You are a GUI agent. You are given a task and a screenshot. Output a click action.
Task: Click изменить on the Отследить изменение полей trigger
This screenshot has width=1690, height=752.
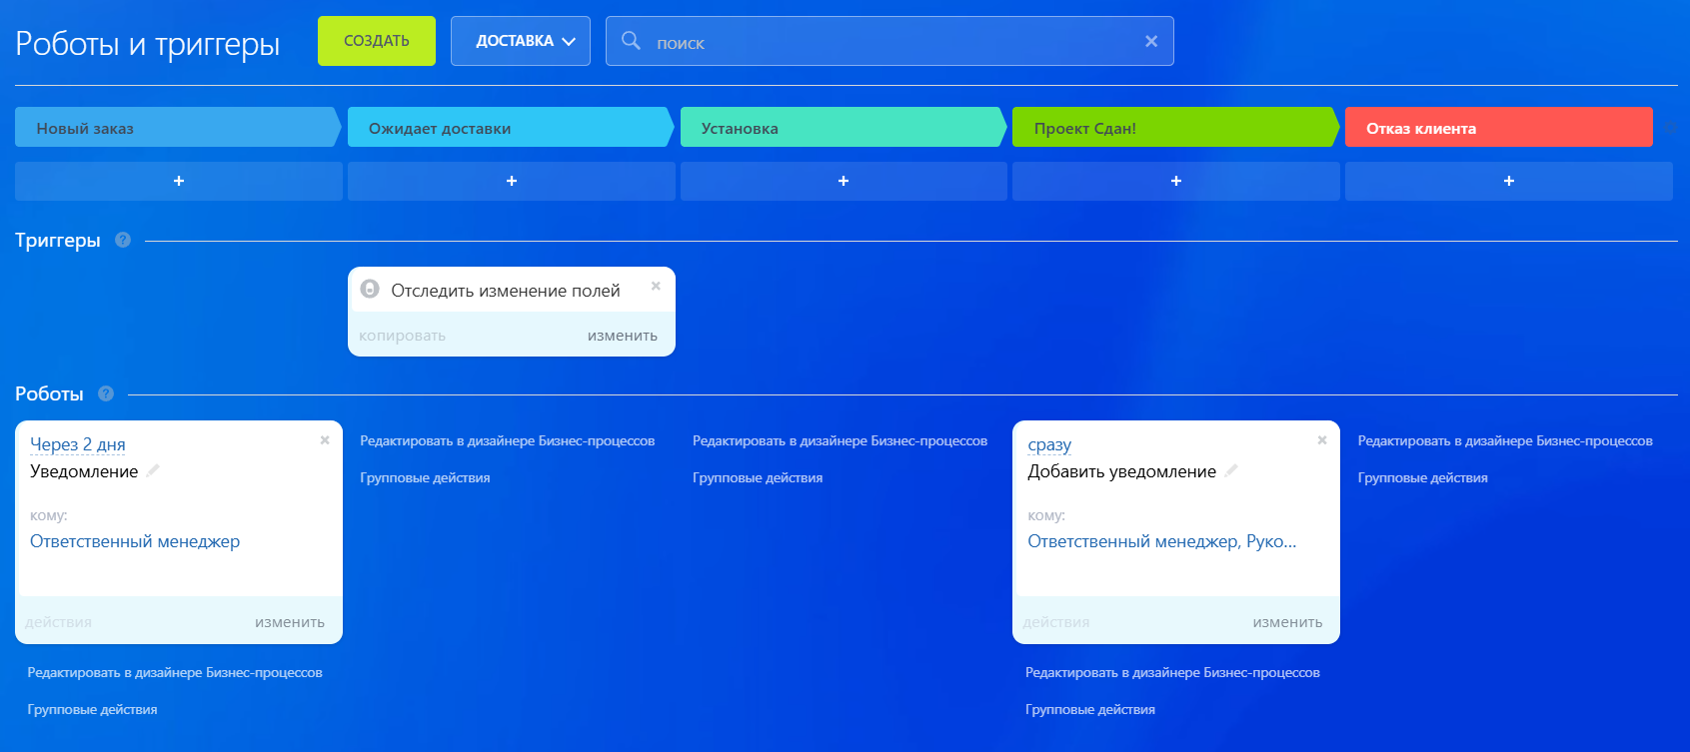tap(623, 336)
